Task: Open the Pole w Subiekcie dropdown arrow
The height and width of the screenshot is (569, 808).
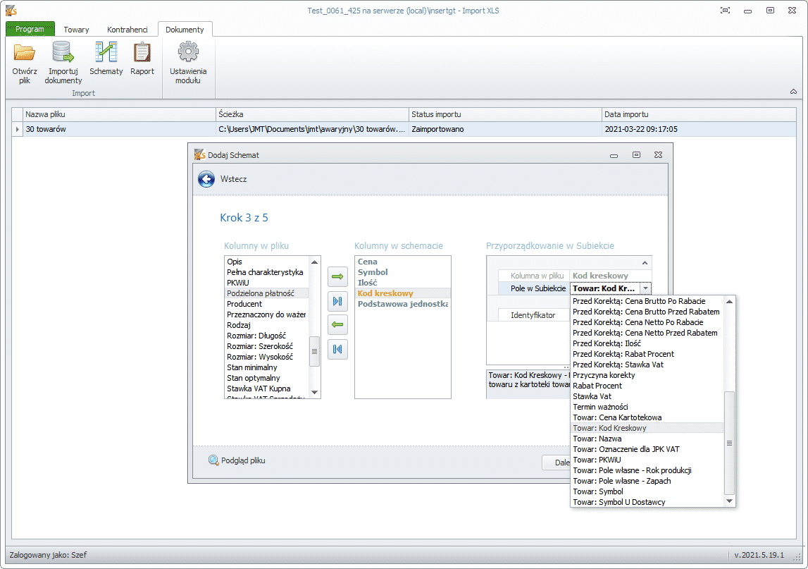Action: click(x=646, y=288)
